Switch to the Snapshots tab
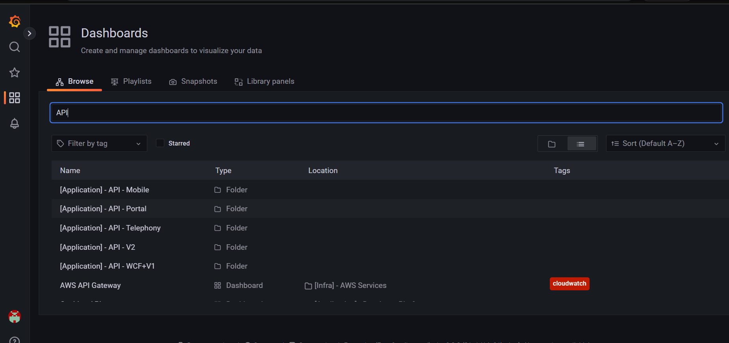The image size is (729, 343). pyautogui.click(x=193, y=81)
